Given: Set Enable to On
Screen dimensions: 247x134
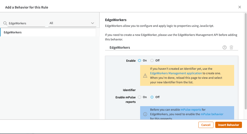Looking at the screenshot, I should tap(140, 60).
